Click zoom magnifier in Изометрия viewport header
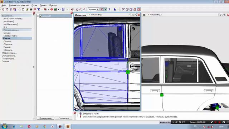This screenshot has width=229, height=129. click(130, 15)
